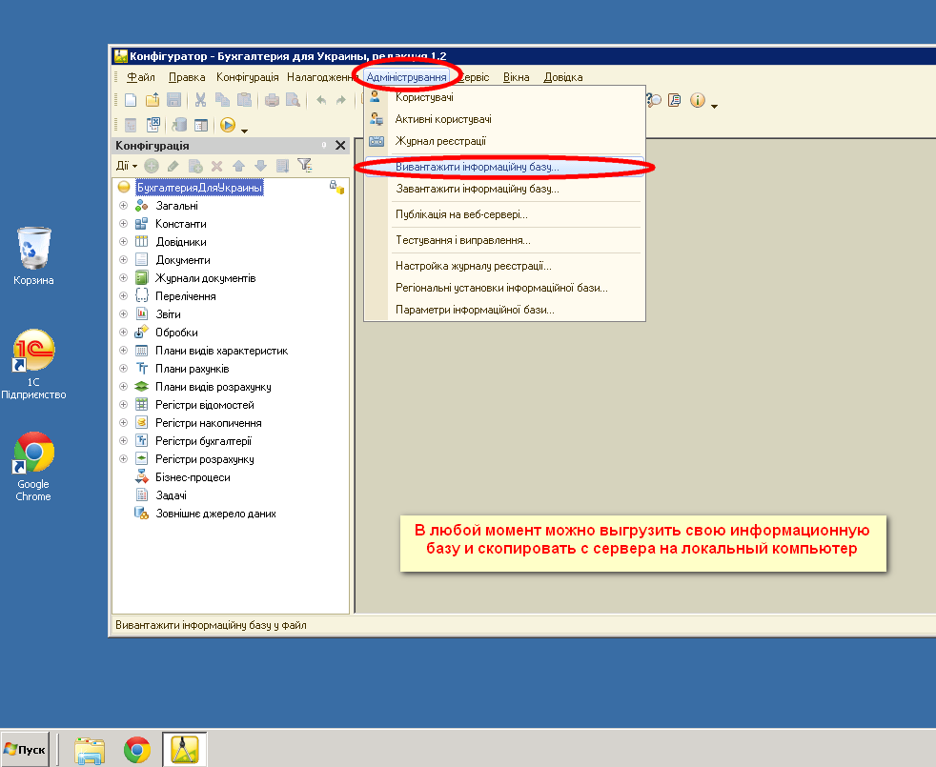Open the properties palette toolbar icon
Screen dimensions: 936x767
click(201, 125)
